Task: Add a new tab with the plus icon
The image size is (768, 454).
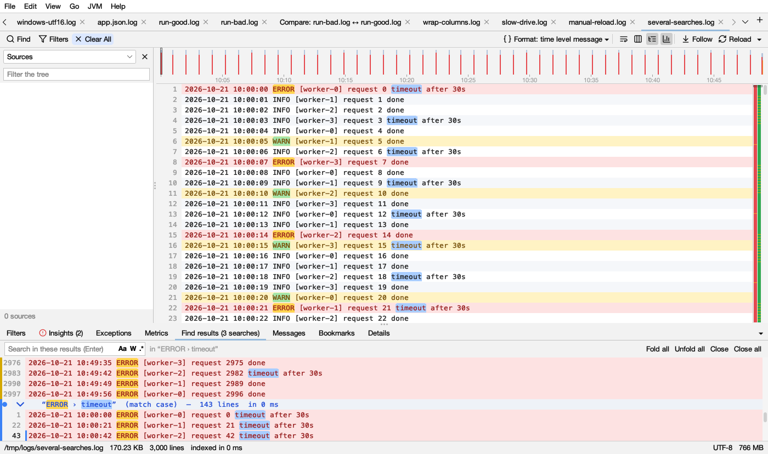Action: tap(760, 20)
